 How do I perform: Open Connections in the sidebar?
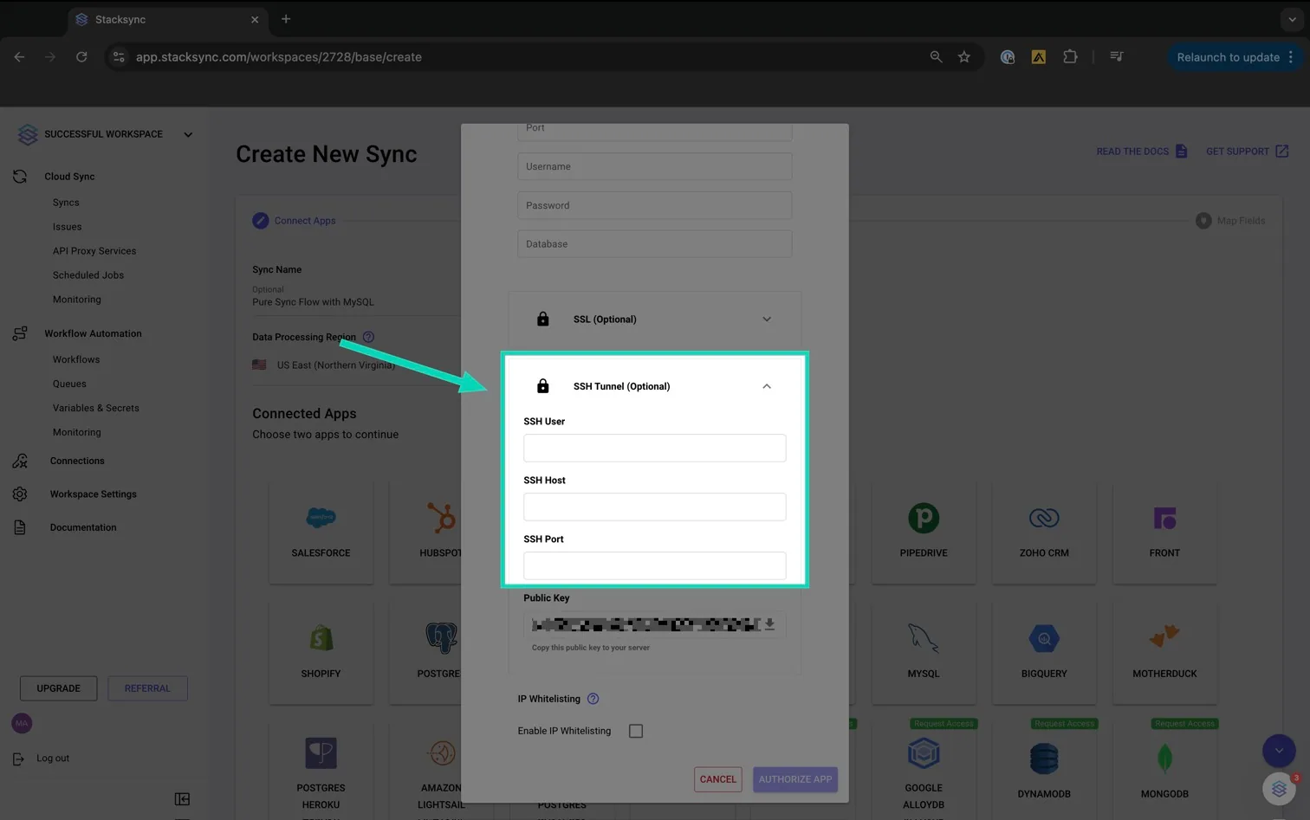pyautogui.click(x=77, y=461)
